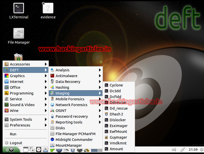Launch Esximager from the Imaging submenu
Image resolution: width=204 pixels, height=154 pixels.
tap(119, 126)
